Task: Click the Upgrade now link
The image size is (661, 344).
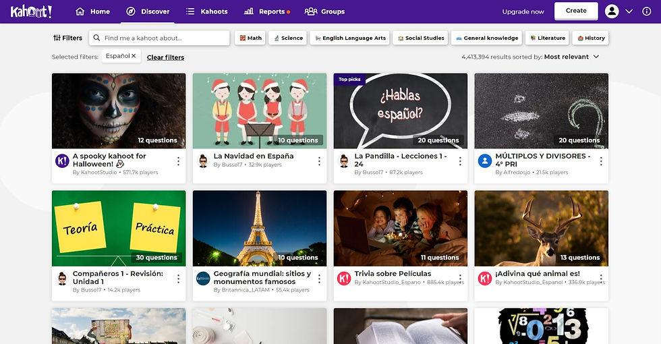Action: (x=523, y=12)
